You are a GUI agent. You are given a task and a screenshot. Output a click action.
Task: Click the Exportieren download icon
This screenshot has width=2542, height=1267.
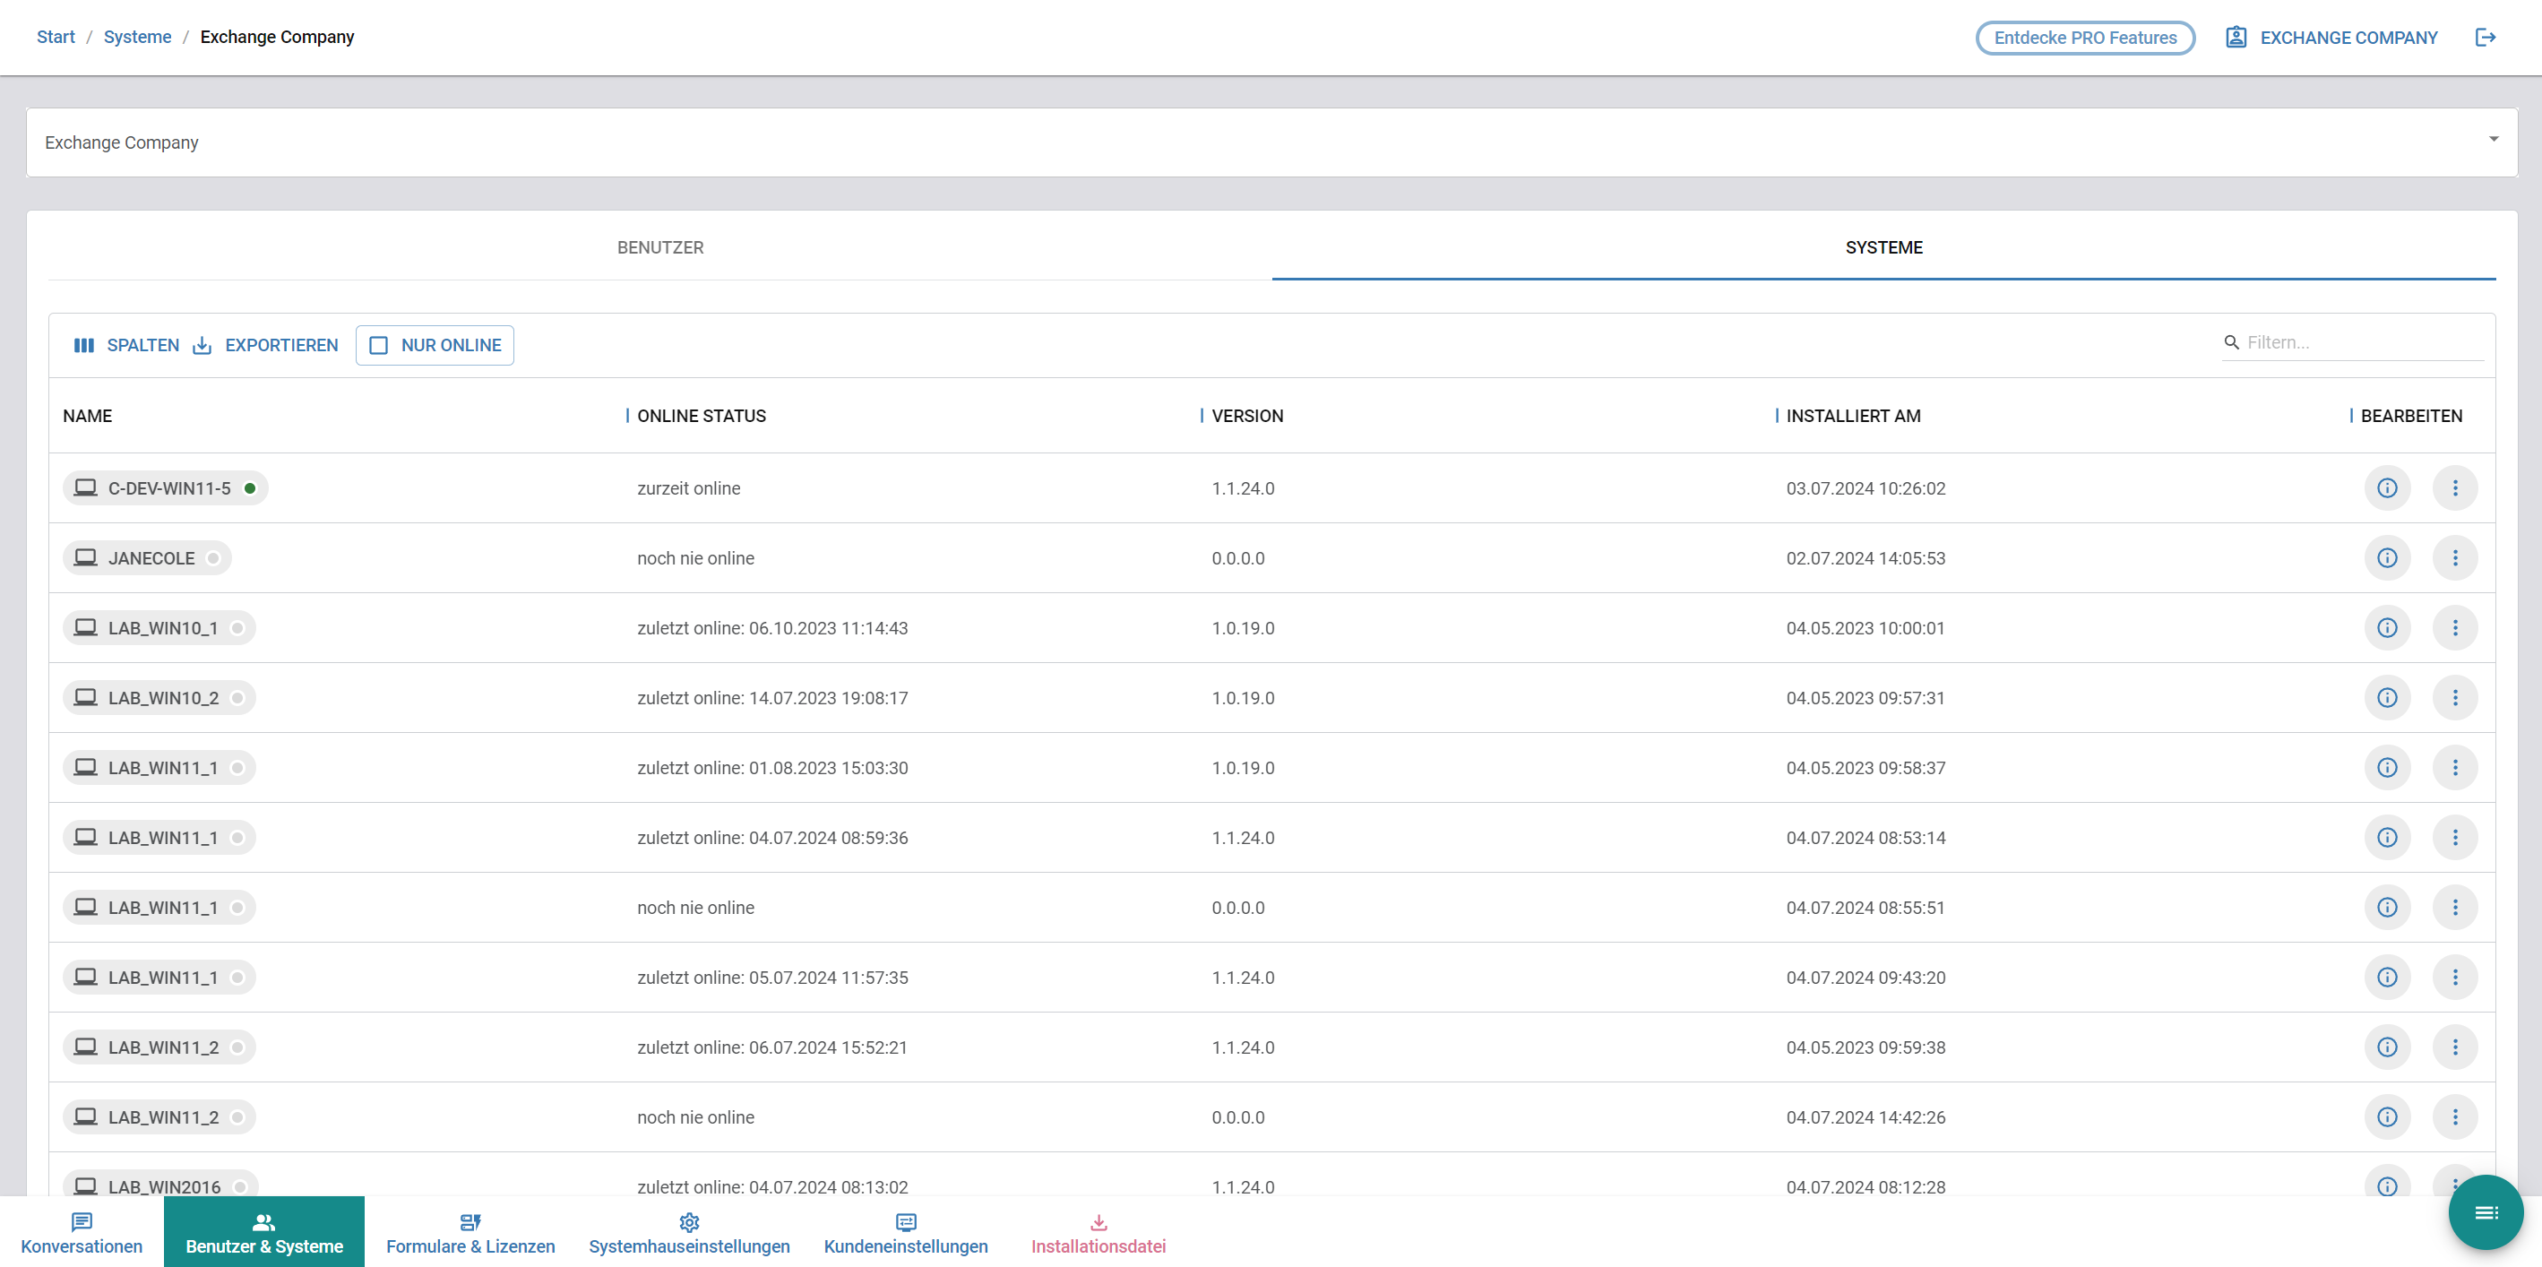coord(202,345)
